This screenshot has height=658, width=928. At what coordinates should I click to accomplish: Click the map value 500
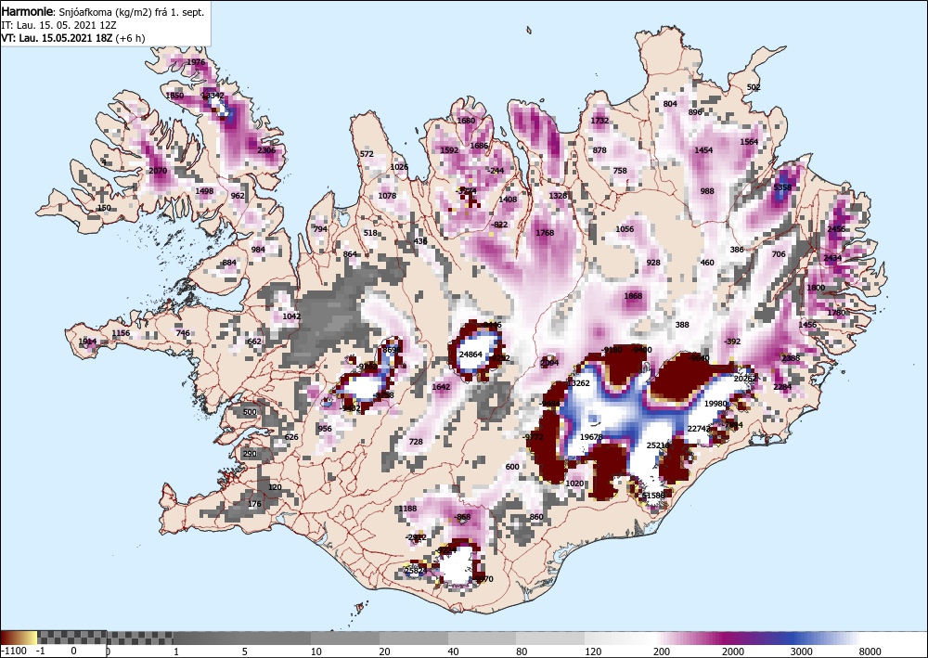(x=250, y=412)
